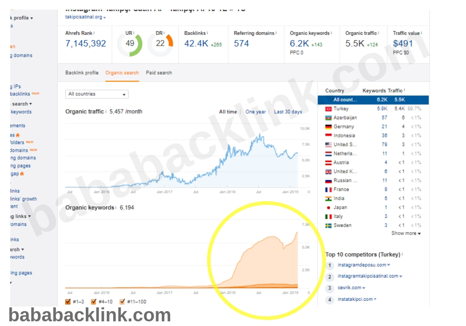Click info icon beside Referring domains
The width and height of the screenshot is (466, 326).
pyautogui.click(x=276, y=33)
